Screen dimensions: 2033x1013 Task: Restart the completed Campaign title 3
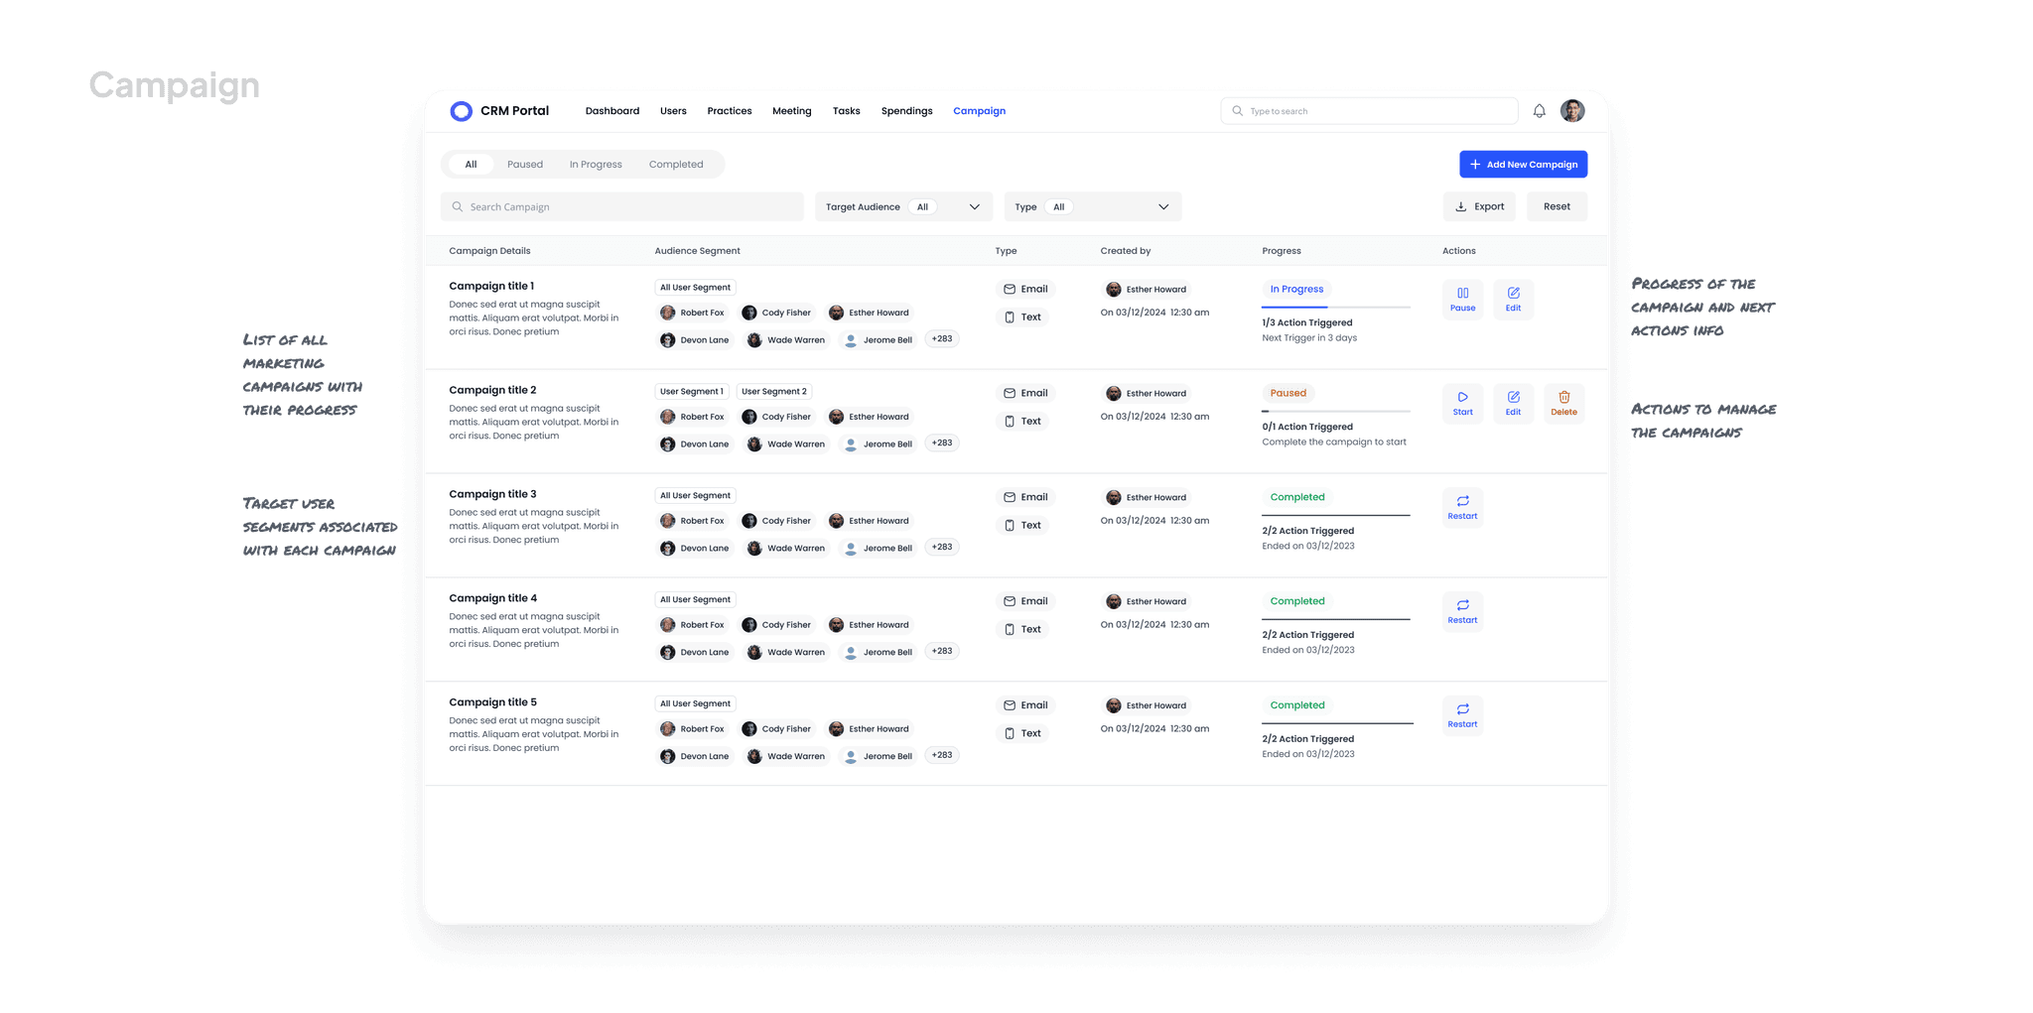pos(1462,507)
